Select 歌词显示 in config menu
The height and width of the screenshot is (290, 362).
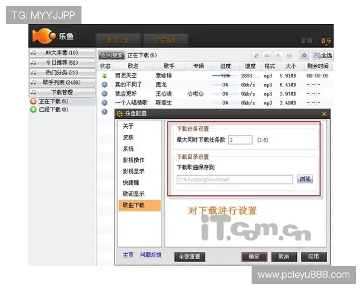(x=133, y=194)
